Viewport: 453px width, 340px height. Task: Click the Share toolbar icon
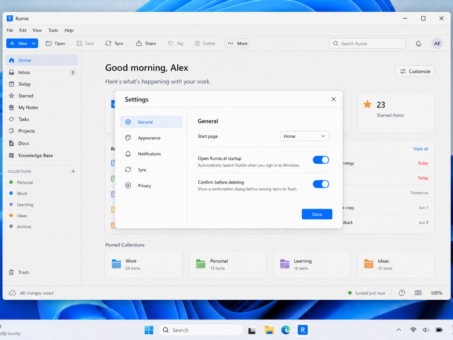point(139,44)
